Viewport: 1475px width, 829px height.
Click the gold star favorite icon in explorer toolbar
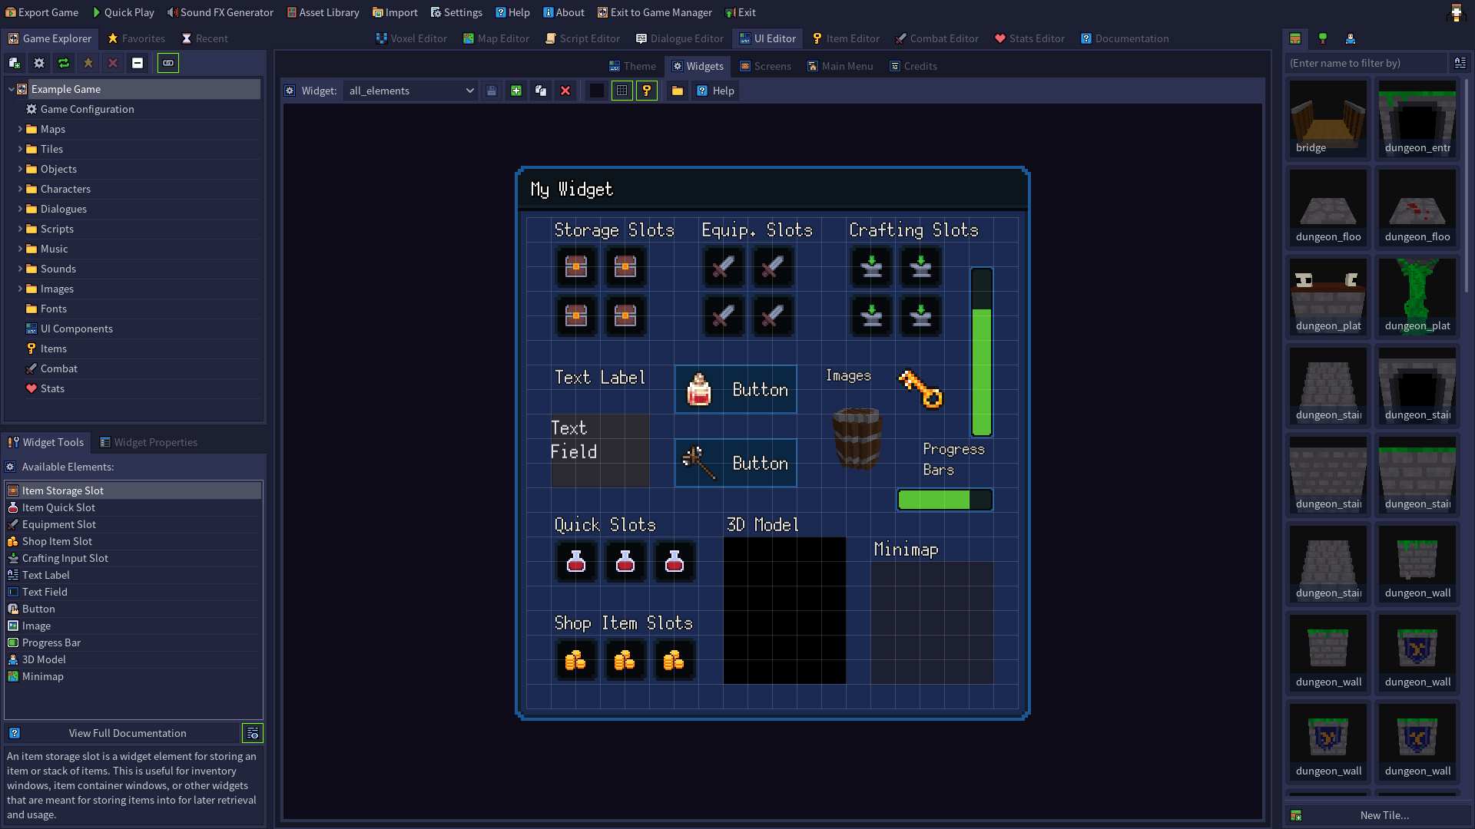[x=88, y=63]
